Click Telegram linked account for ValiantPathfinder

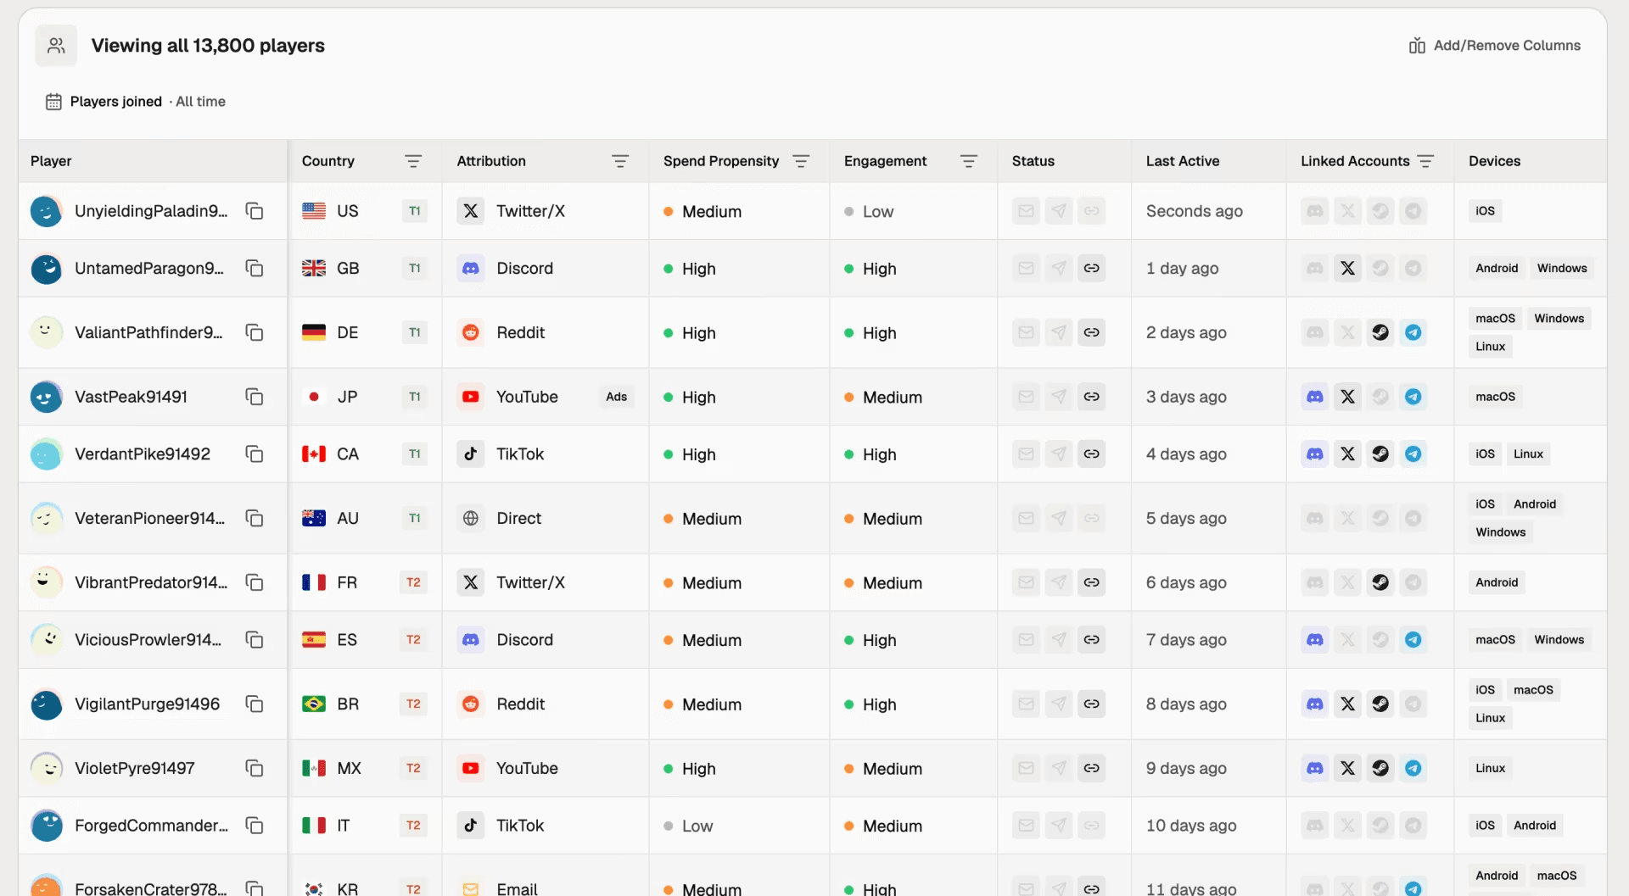[1413, 332]
